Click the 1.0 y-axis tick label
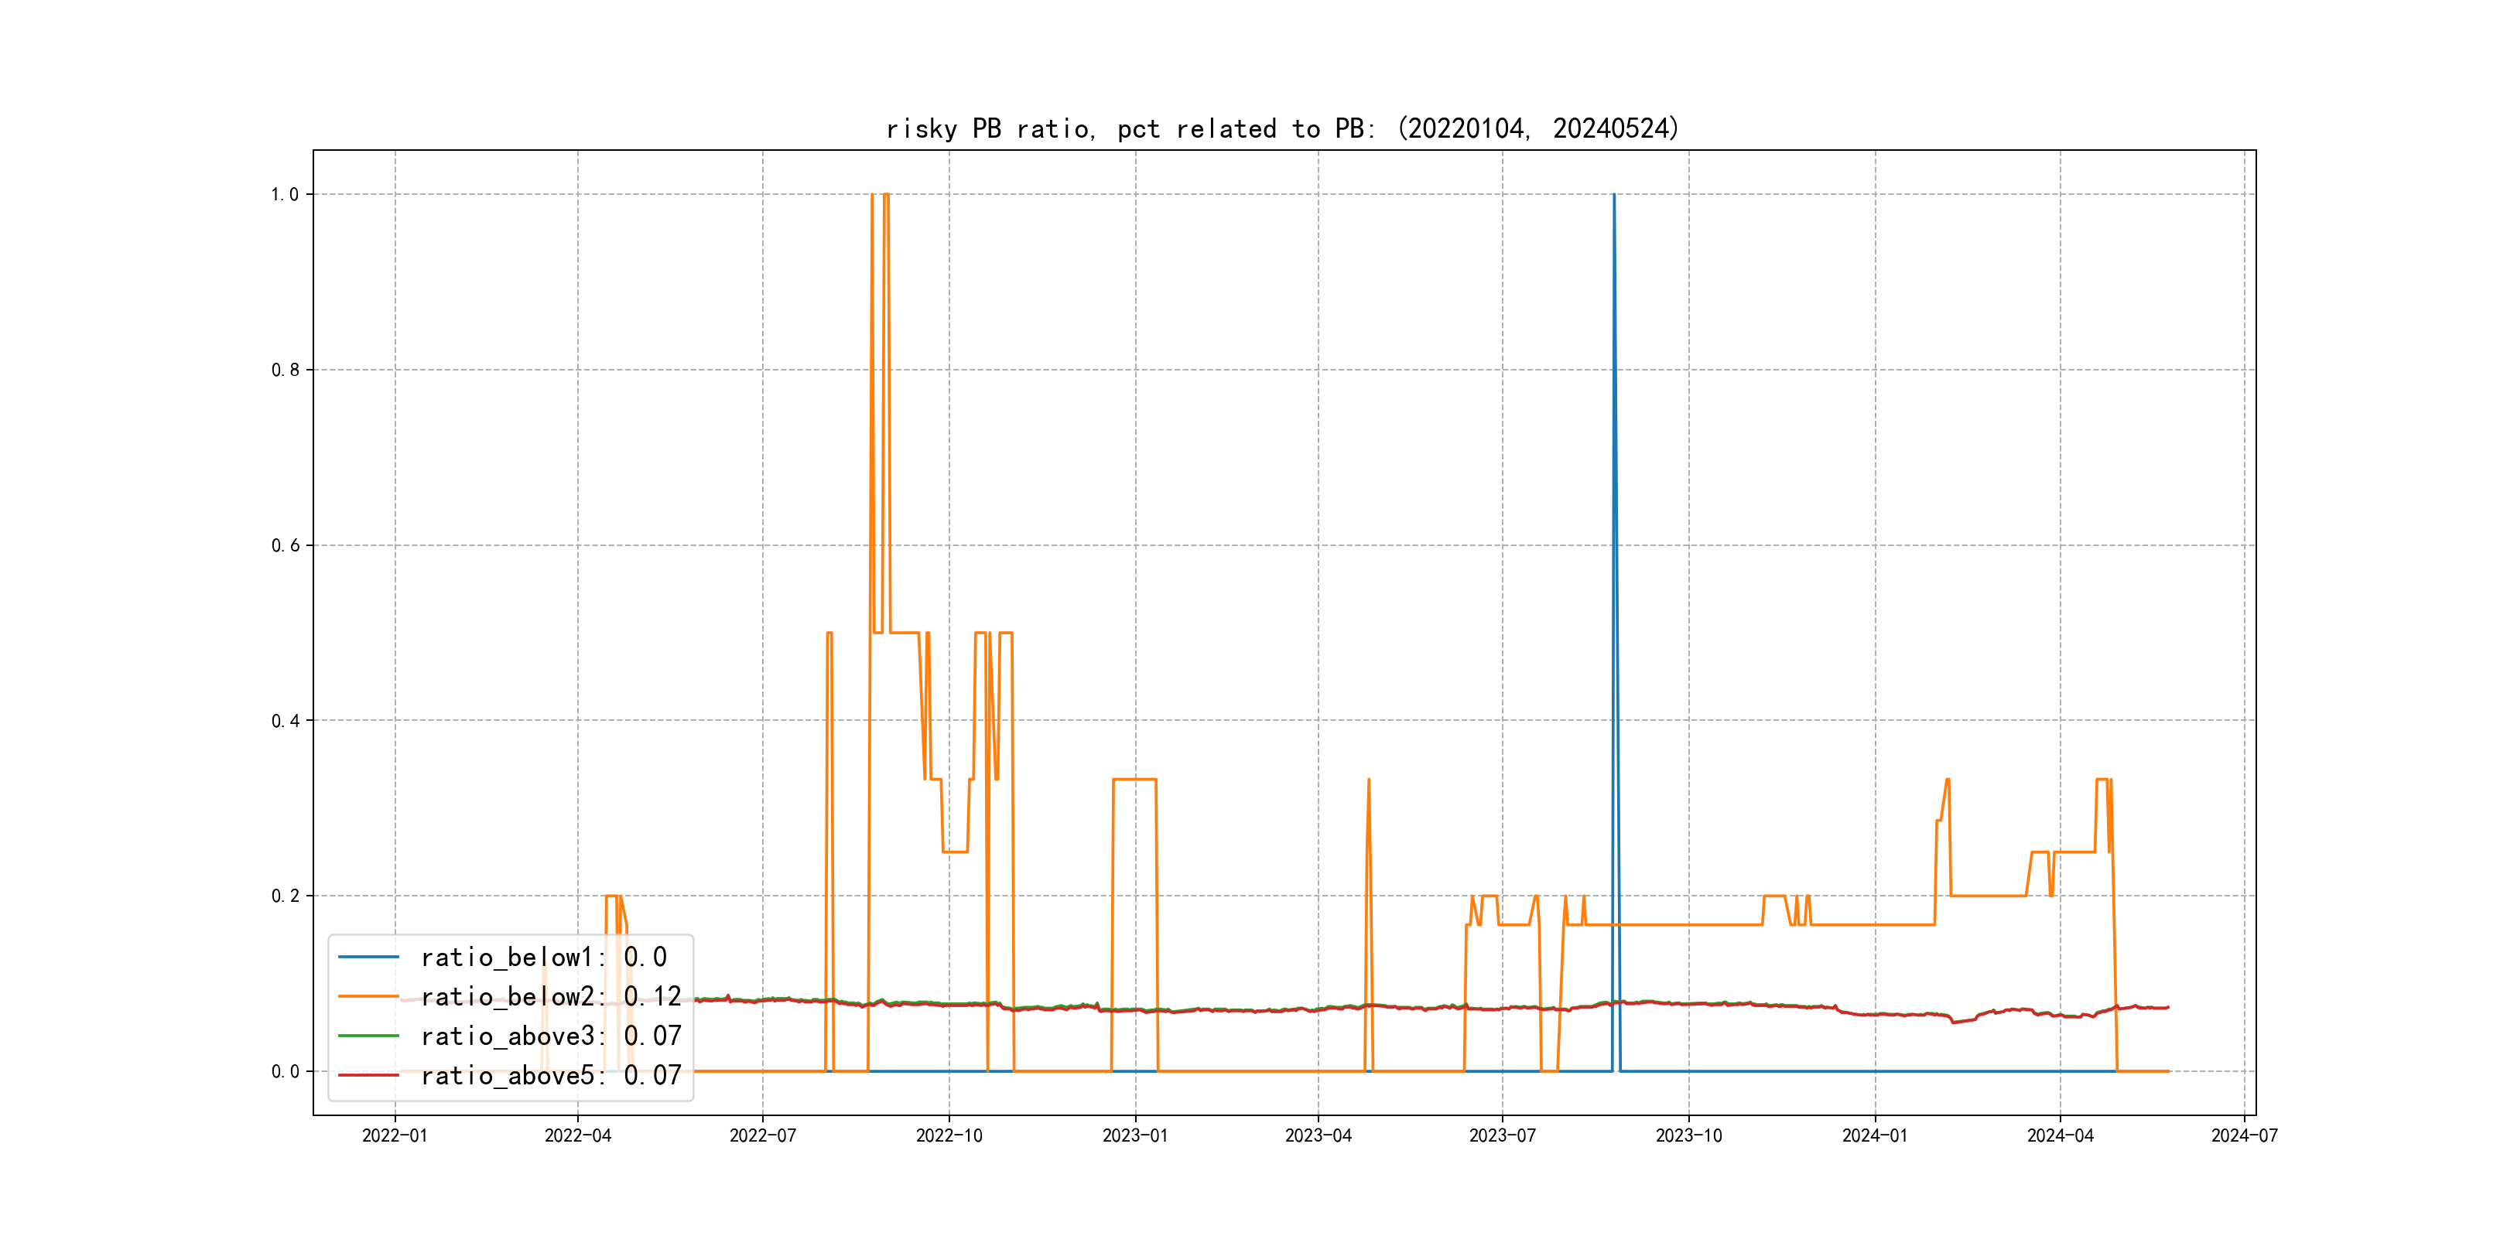 pyautogui.click(x=284, y=195)
